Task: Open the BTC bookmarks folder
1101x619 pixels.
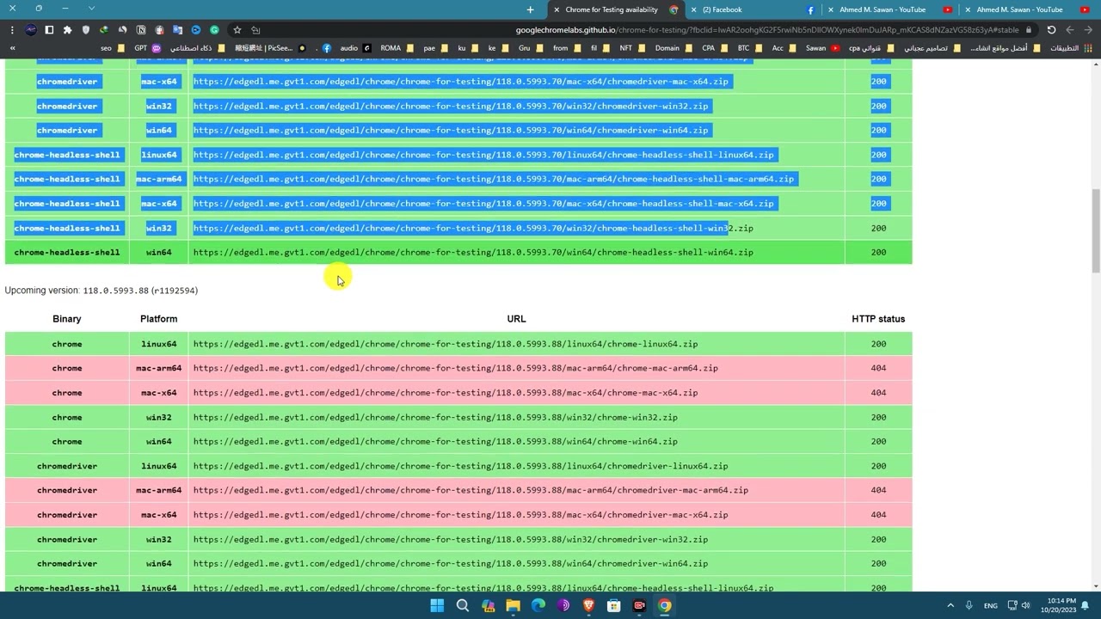Action: coord(749,48)
